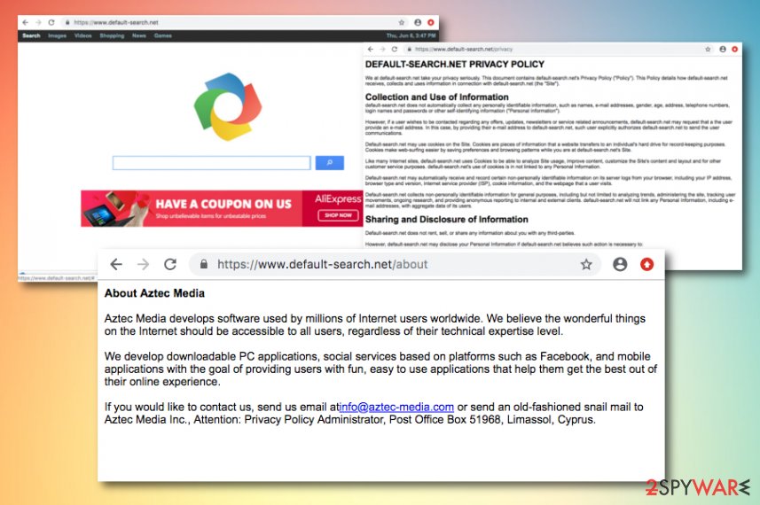The width and height of the screenshot is (760, 505).
Task: Click red extension icon in homepage window
Action: point(430,22)
